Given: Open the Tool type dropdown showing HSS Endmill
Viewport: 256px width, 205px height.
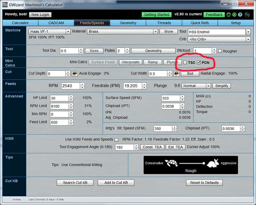Looking at the screenshot, I should (x=248, y=32).
